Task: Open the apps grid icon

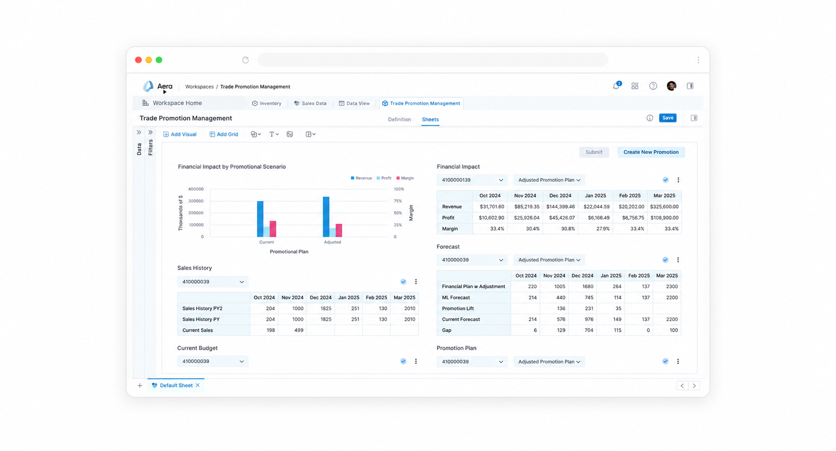Action: click(634, 86)
